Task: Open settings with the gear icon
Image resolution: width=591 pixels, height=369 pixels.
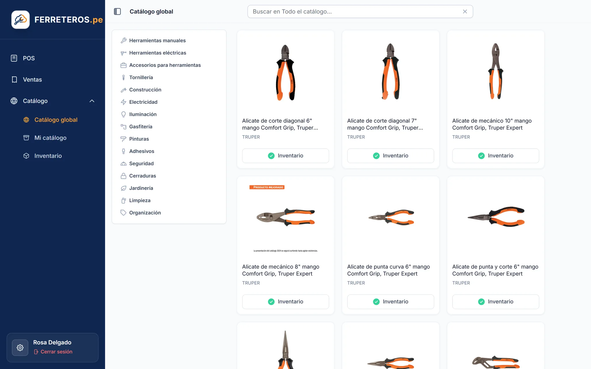Action: click(x=20, y=348)
